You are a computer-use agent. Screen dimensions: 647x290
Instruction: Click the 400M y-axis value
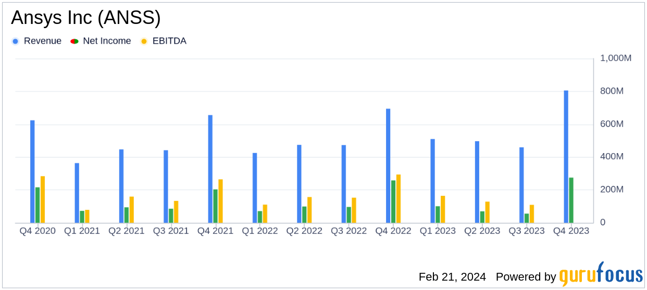coord(612,157)
